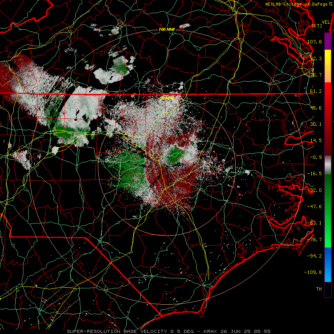The width and height of the screenshot is (334, 334).
Task: Pick the gray near-zero segment of color bar
Action: click(328, 165)
